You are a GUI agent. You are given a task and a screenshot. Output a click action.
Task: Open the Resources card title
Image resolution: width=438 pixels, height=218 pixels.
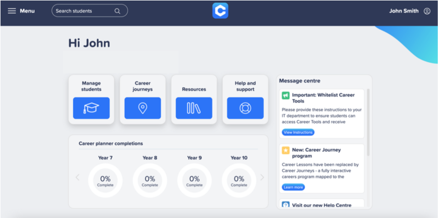pos(194,89)
